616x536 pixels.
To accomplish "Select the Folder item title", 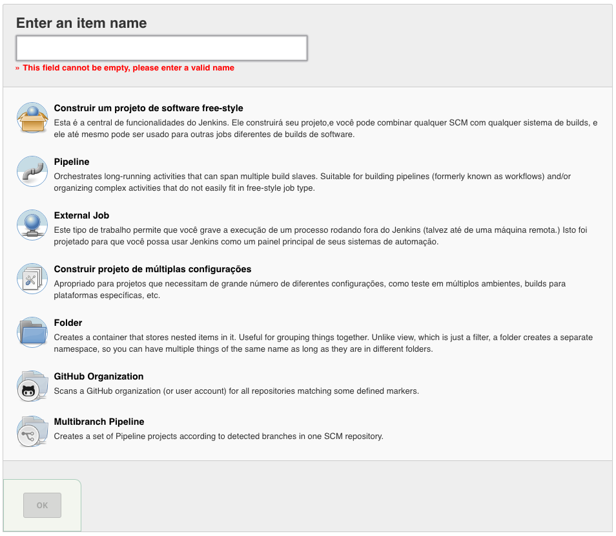I will pyautogui.click(x=68, y=323).
